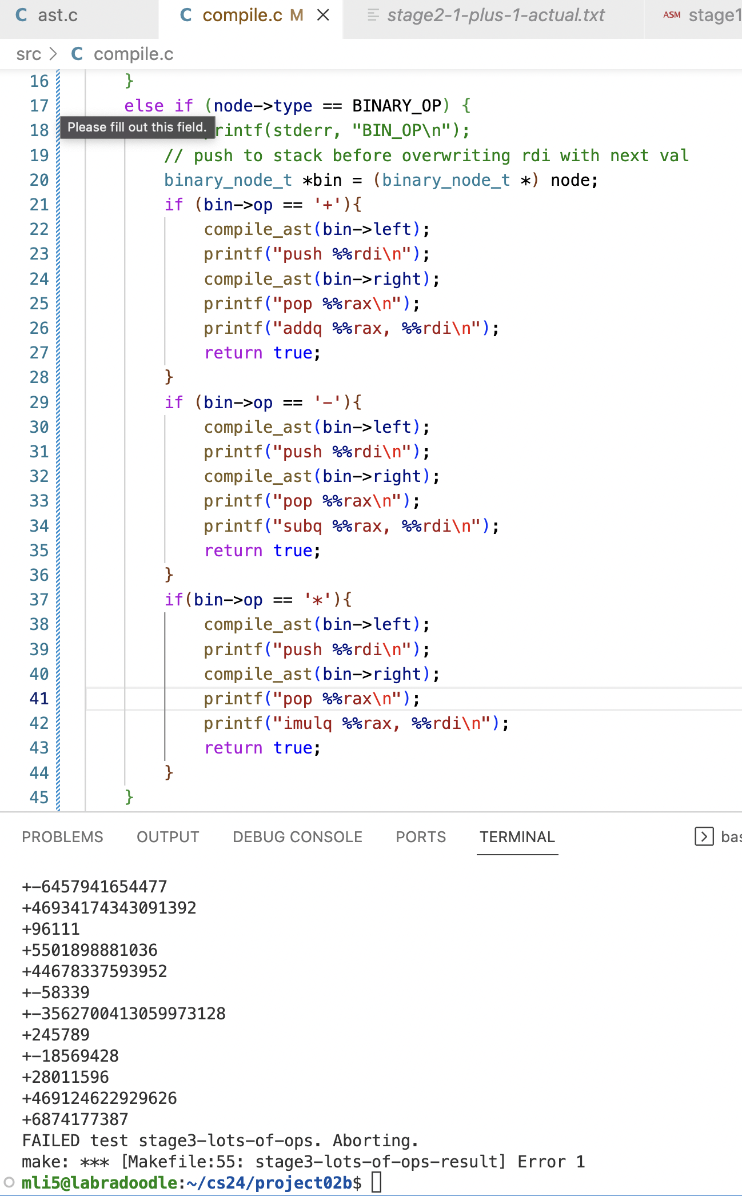Click line number 41 in the gutter
The image size is (742, 1196).
[x=39, y=699]
